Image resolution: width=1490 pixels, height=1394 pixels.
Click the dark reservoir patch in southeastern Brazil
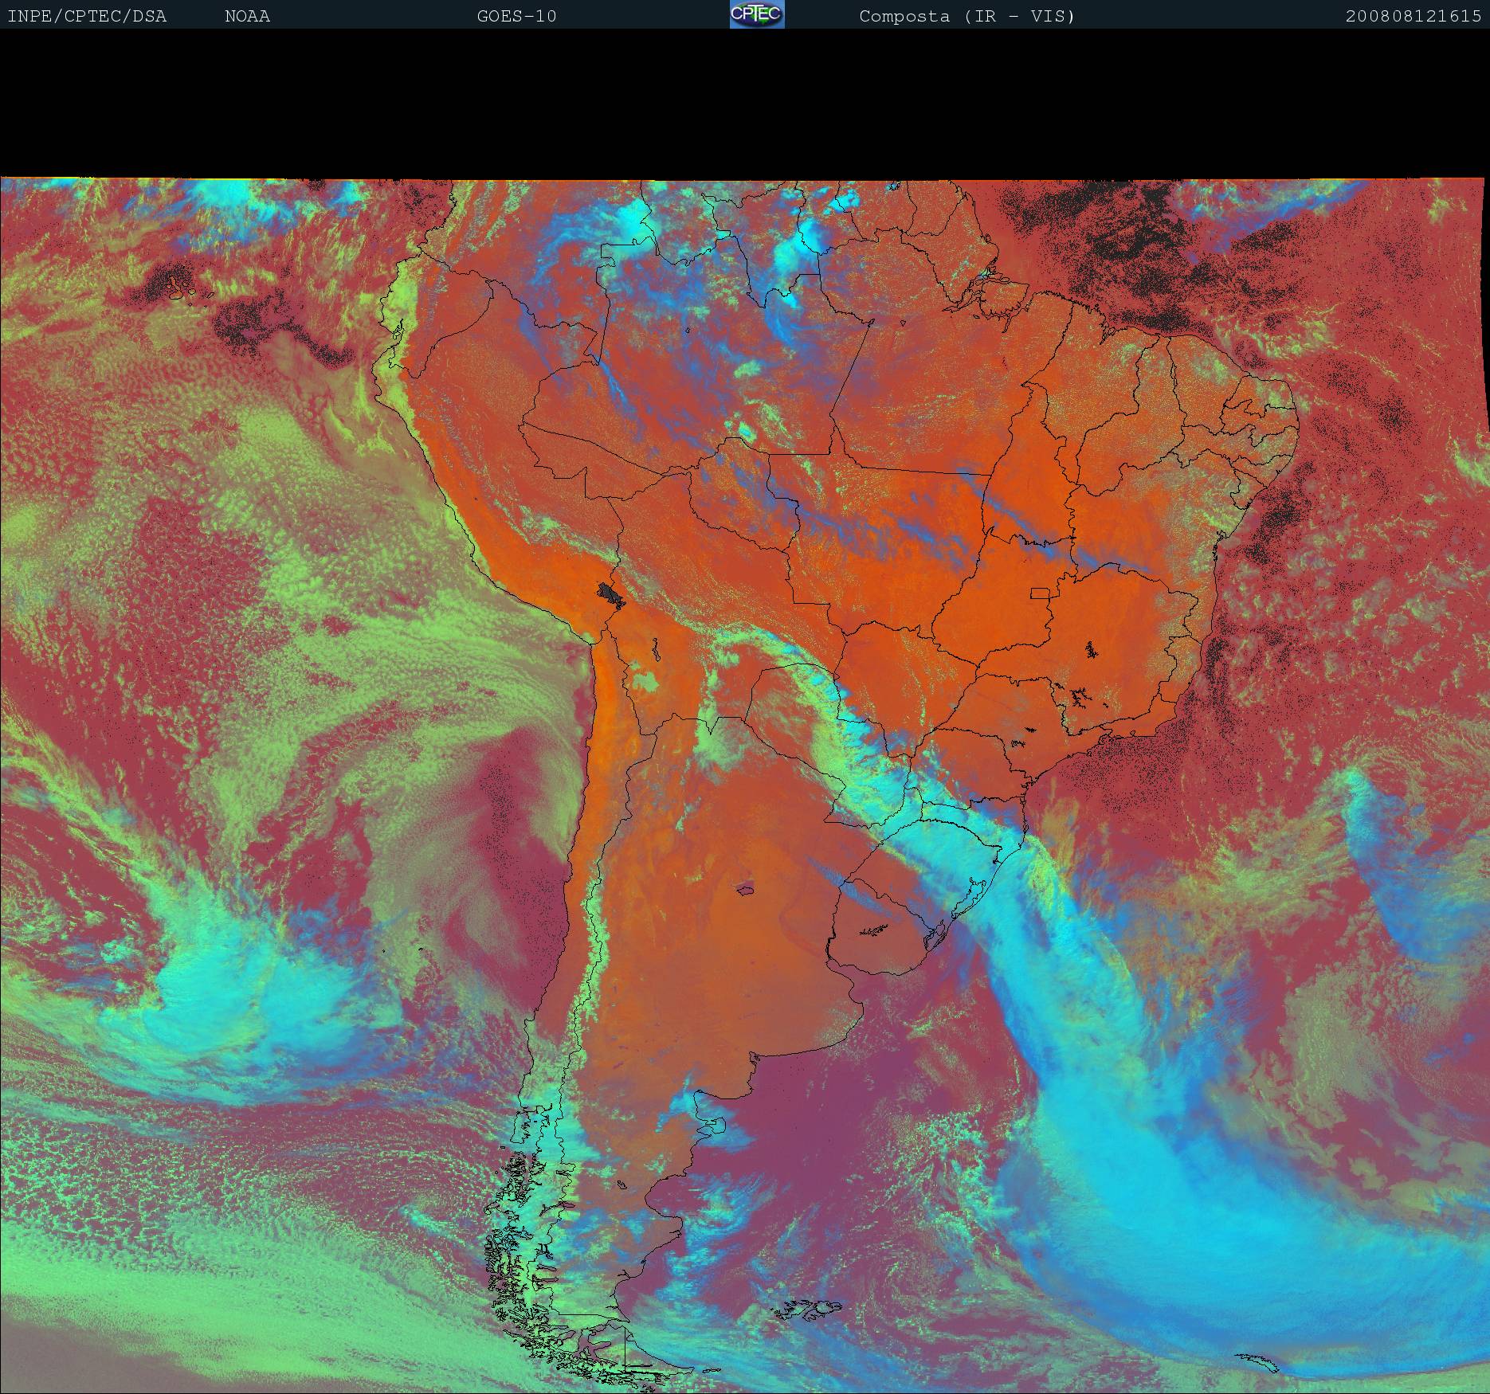point(1090,651)
